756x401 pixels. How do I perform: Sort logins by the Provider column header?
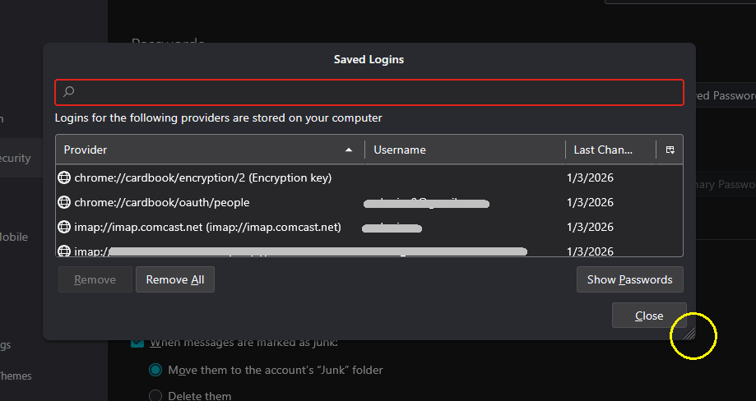197,150
